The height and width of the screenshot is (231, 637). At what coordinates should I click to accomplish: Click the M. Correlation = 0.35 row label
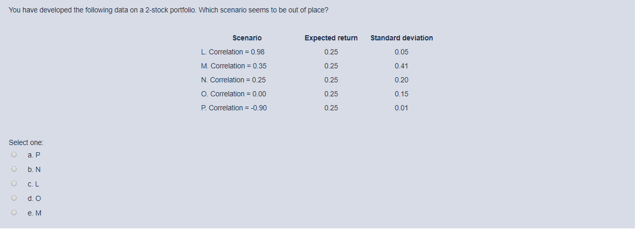pyautogui.click(x=233, y=66)
